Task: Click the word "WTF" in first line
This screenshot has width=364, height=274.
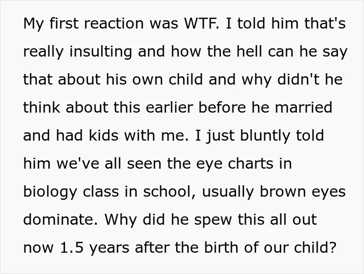Action: 201,23
